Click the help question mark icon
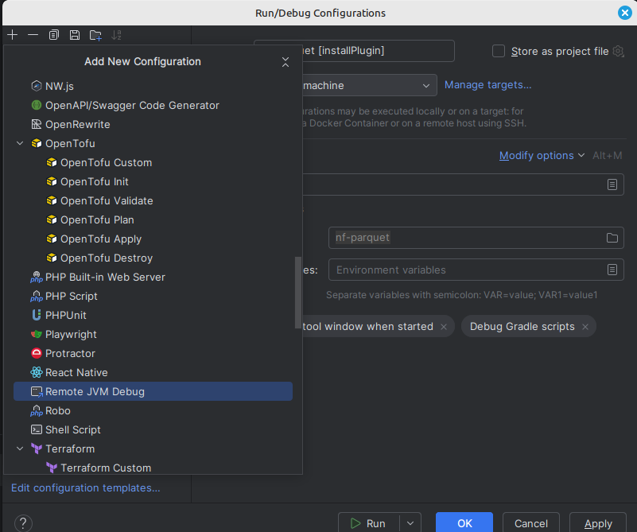This screenshot has width=637, height=532. (22, 522)
